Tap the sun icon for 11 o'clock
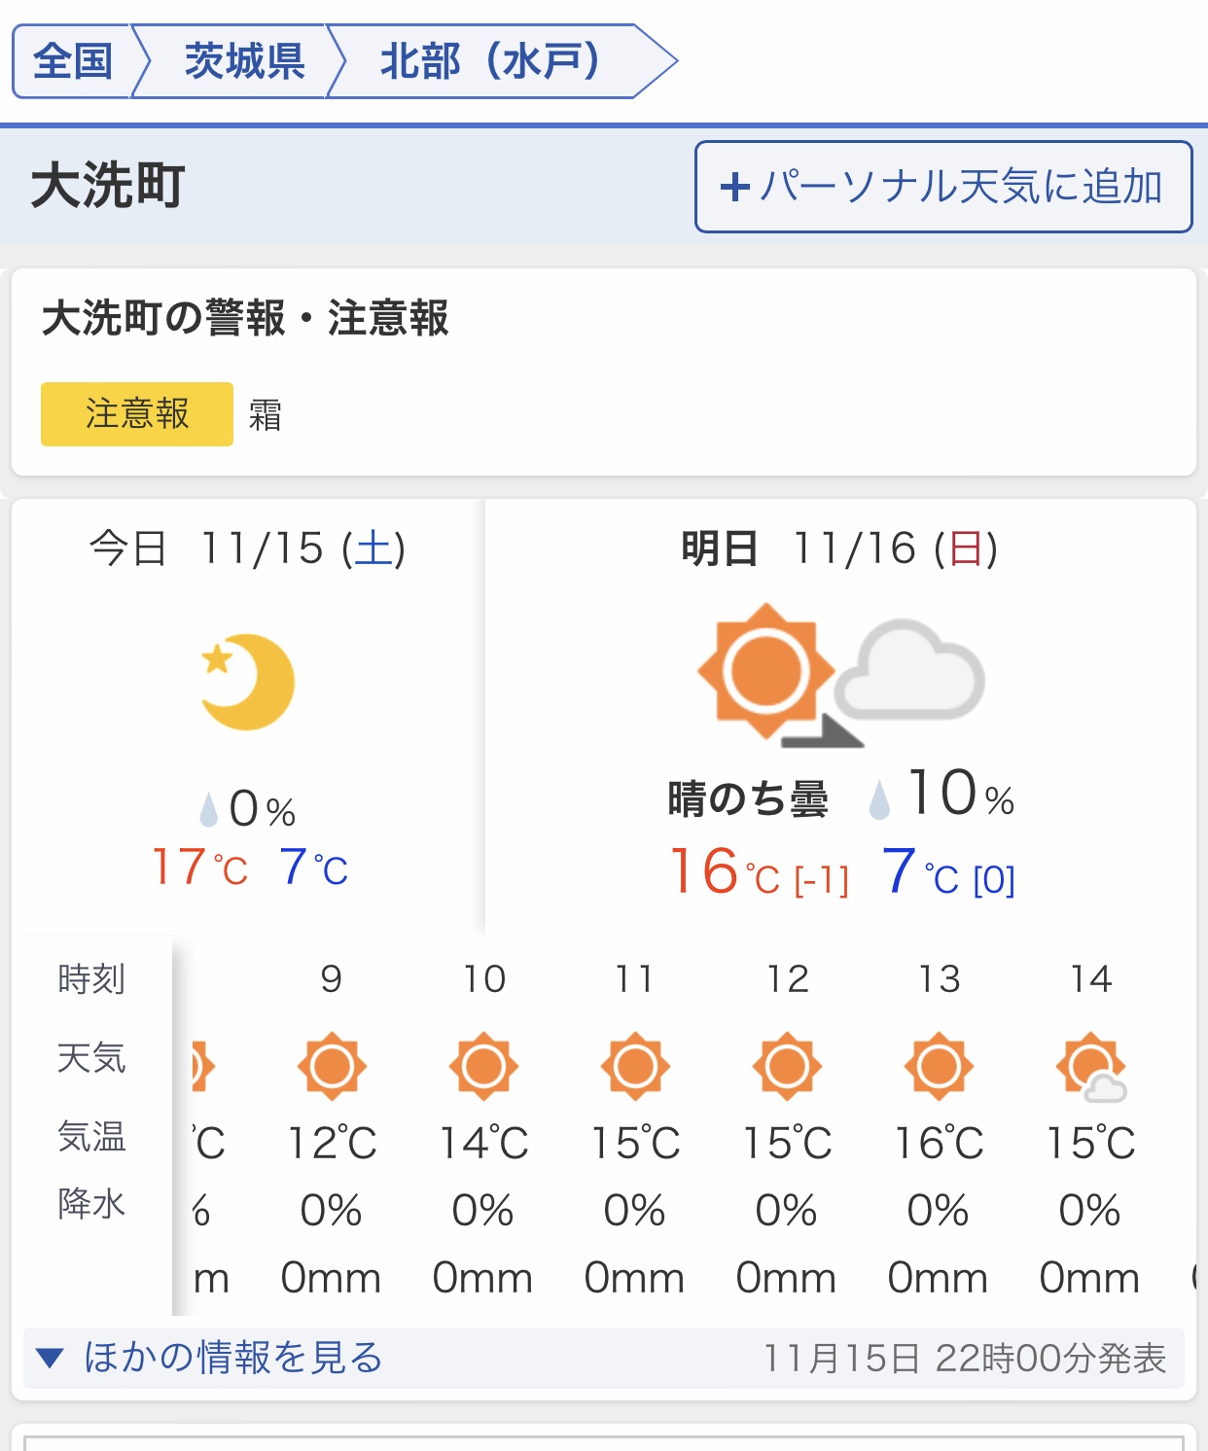 click(x=635, y=1066)
